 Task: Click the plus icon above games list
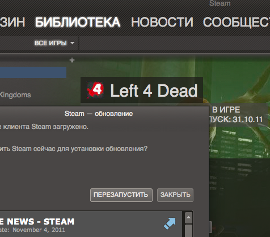coord(72,60)
